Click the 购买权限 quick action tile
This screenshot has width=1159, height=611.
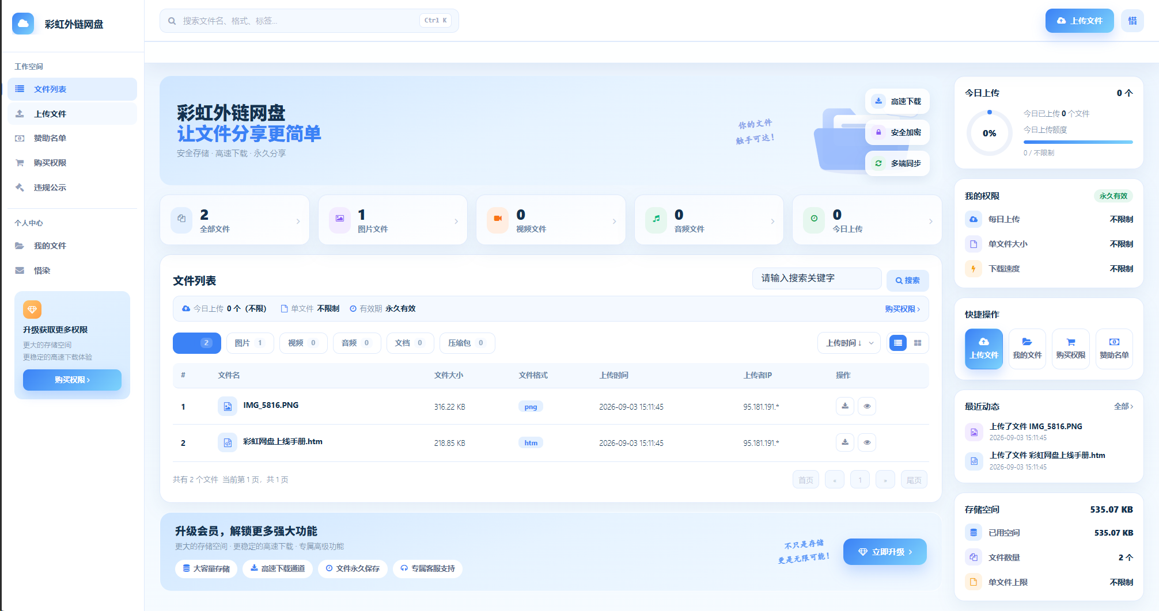[x=1071, y=349]
